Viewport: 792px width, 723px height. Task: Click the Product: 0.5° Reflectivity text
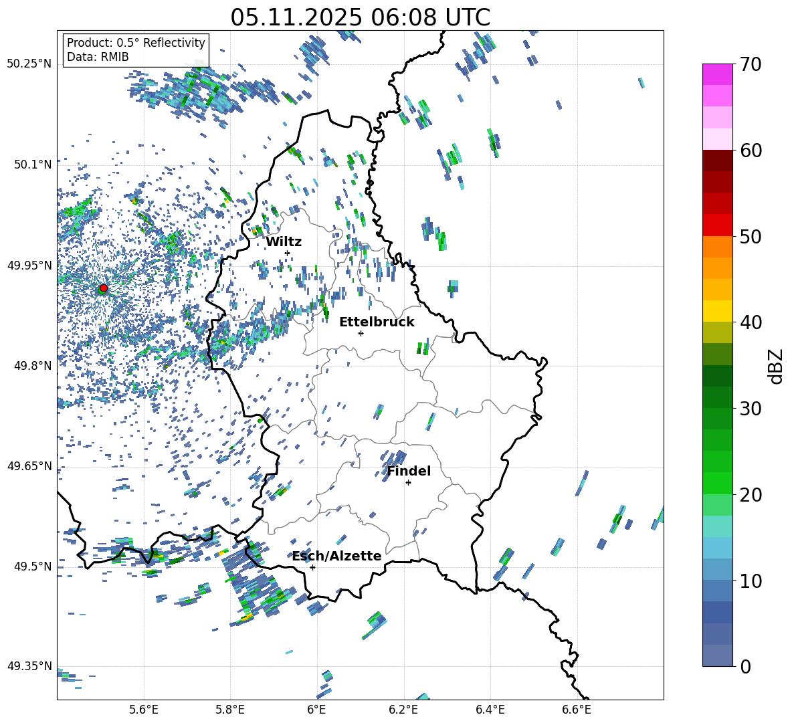(x=136, y=43)
